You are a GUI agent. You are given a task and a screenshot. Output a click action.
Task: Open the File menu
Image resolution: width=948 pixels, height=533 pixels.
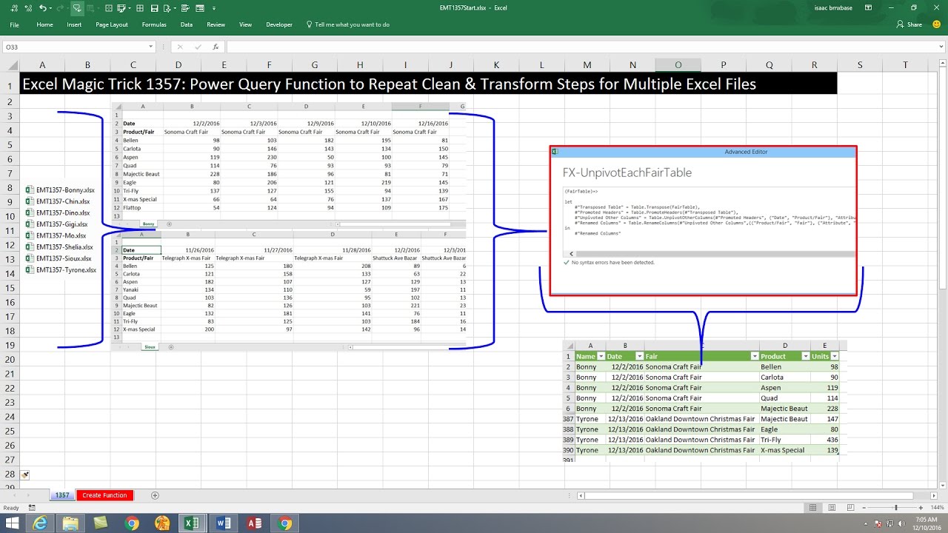(x=14, y=24)
